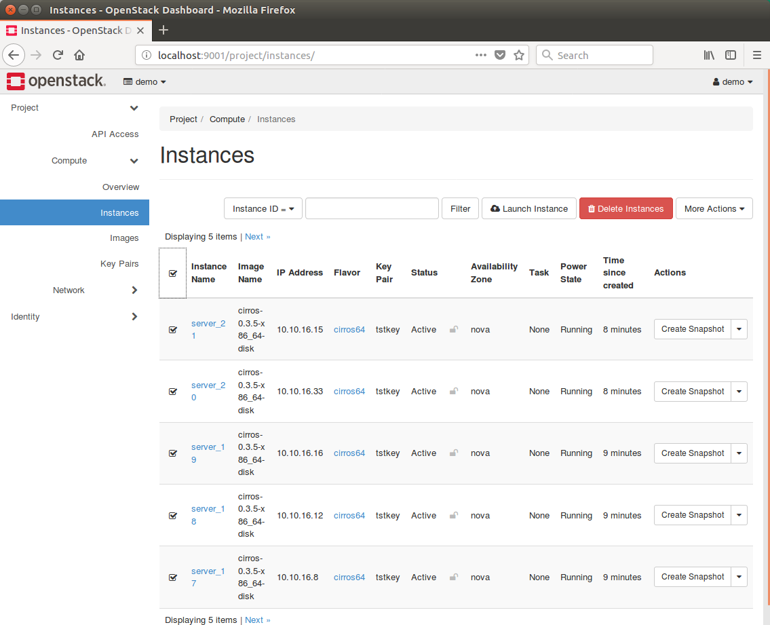Click the lock icon for server_18

click(x=454, y=515)
